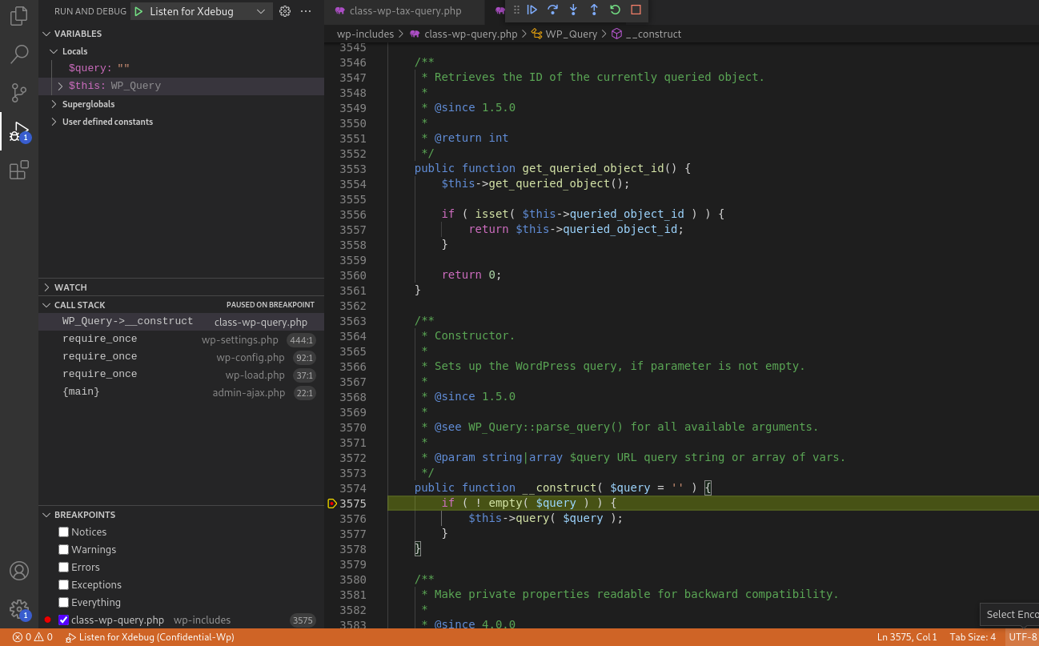The height and width of the screenshot is (646, 1039).
Task: Open the Search view
Action: click(x=18, y=54)
